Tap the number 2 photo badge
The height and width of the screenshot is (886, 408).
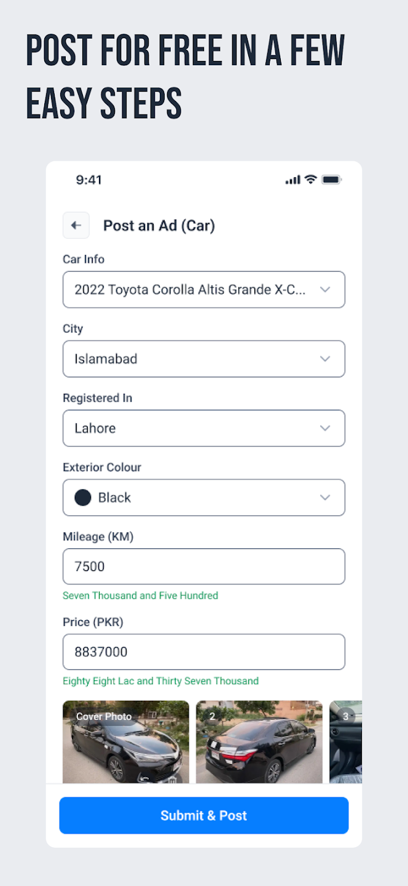click(x=212, y=716)
